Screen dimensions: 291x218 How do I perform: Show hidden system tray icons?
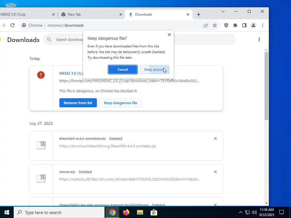click(240, 212)
